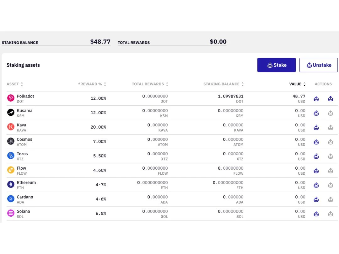This screenshot has height=254, width=339.
Task: Unstake icon in Polkadot row
Action: 331,99
